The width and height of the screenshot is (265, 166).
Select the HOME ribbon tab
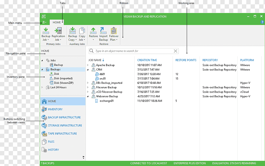(57, 22)
